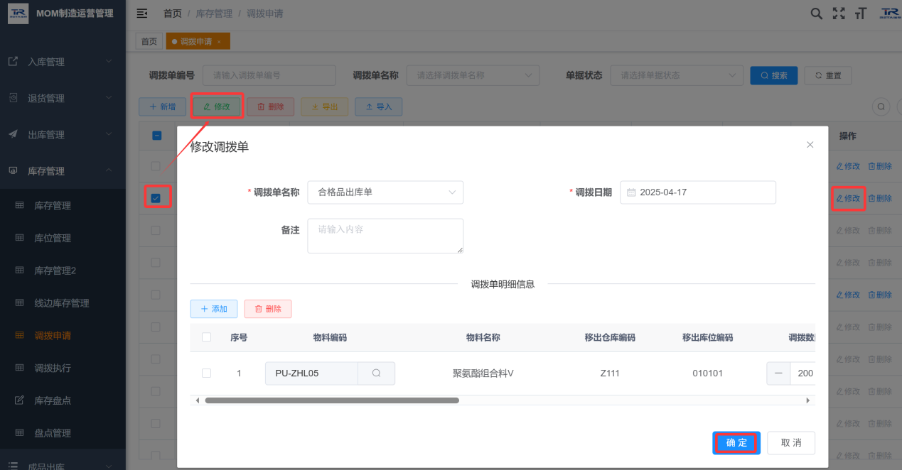The height and width of the screenshot is (470, 902).
Task: Open the font size icon in header
Action: tap(861, 13)
